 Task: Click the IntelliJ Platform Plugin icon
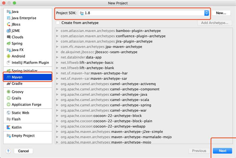pyautogui.click(x=9, y=62)
